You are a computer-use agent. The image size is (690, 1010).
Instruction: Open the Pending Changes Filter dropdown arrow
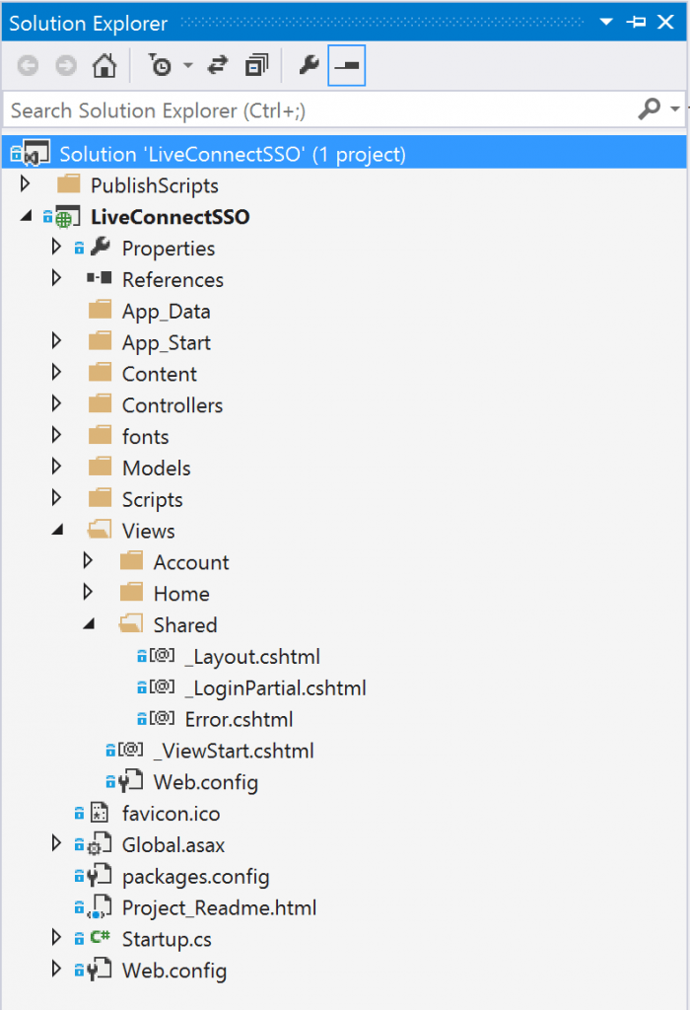pyautogui.click(x=188, y=65)
